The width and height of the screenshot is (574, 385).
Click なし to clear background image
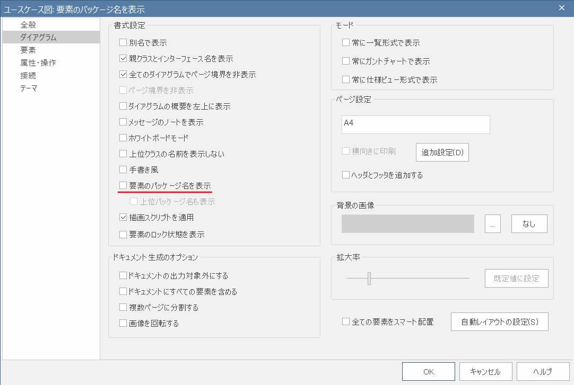tap(528, 223)
